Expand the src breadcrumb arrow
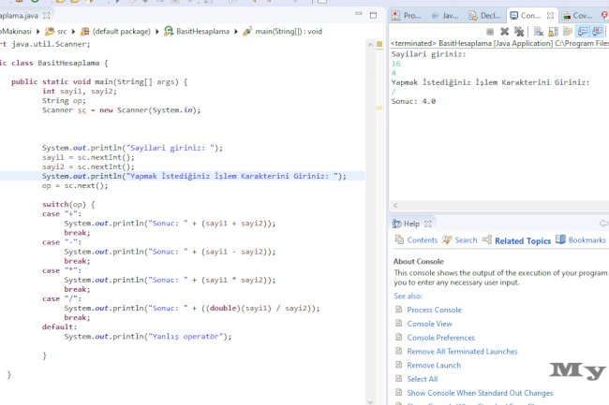This screenshot has width=609, height=405. click(x=74, y=30)
